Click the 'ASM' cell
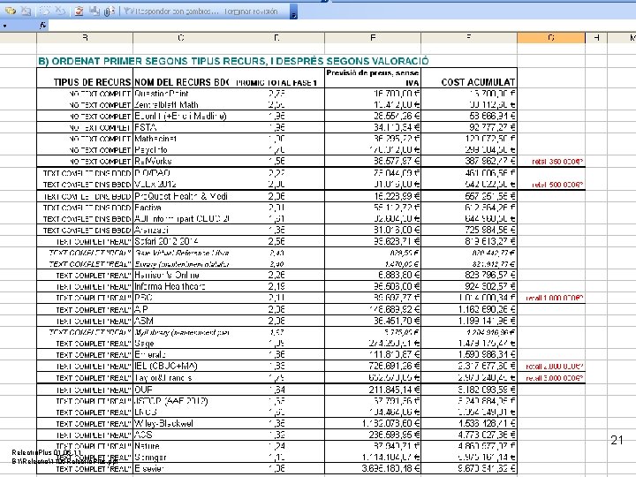Image resolution: width=636 pixels, height=477 pixels. [181, 321]
